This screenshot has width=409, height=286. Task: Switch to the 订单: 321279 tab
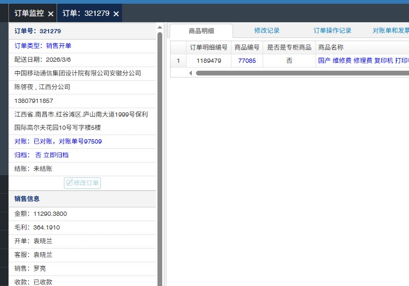[86, 13]
